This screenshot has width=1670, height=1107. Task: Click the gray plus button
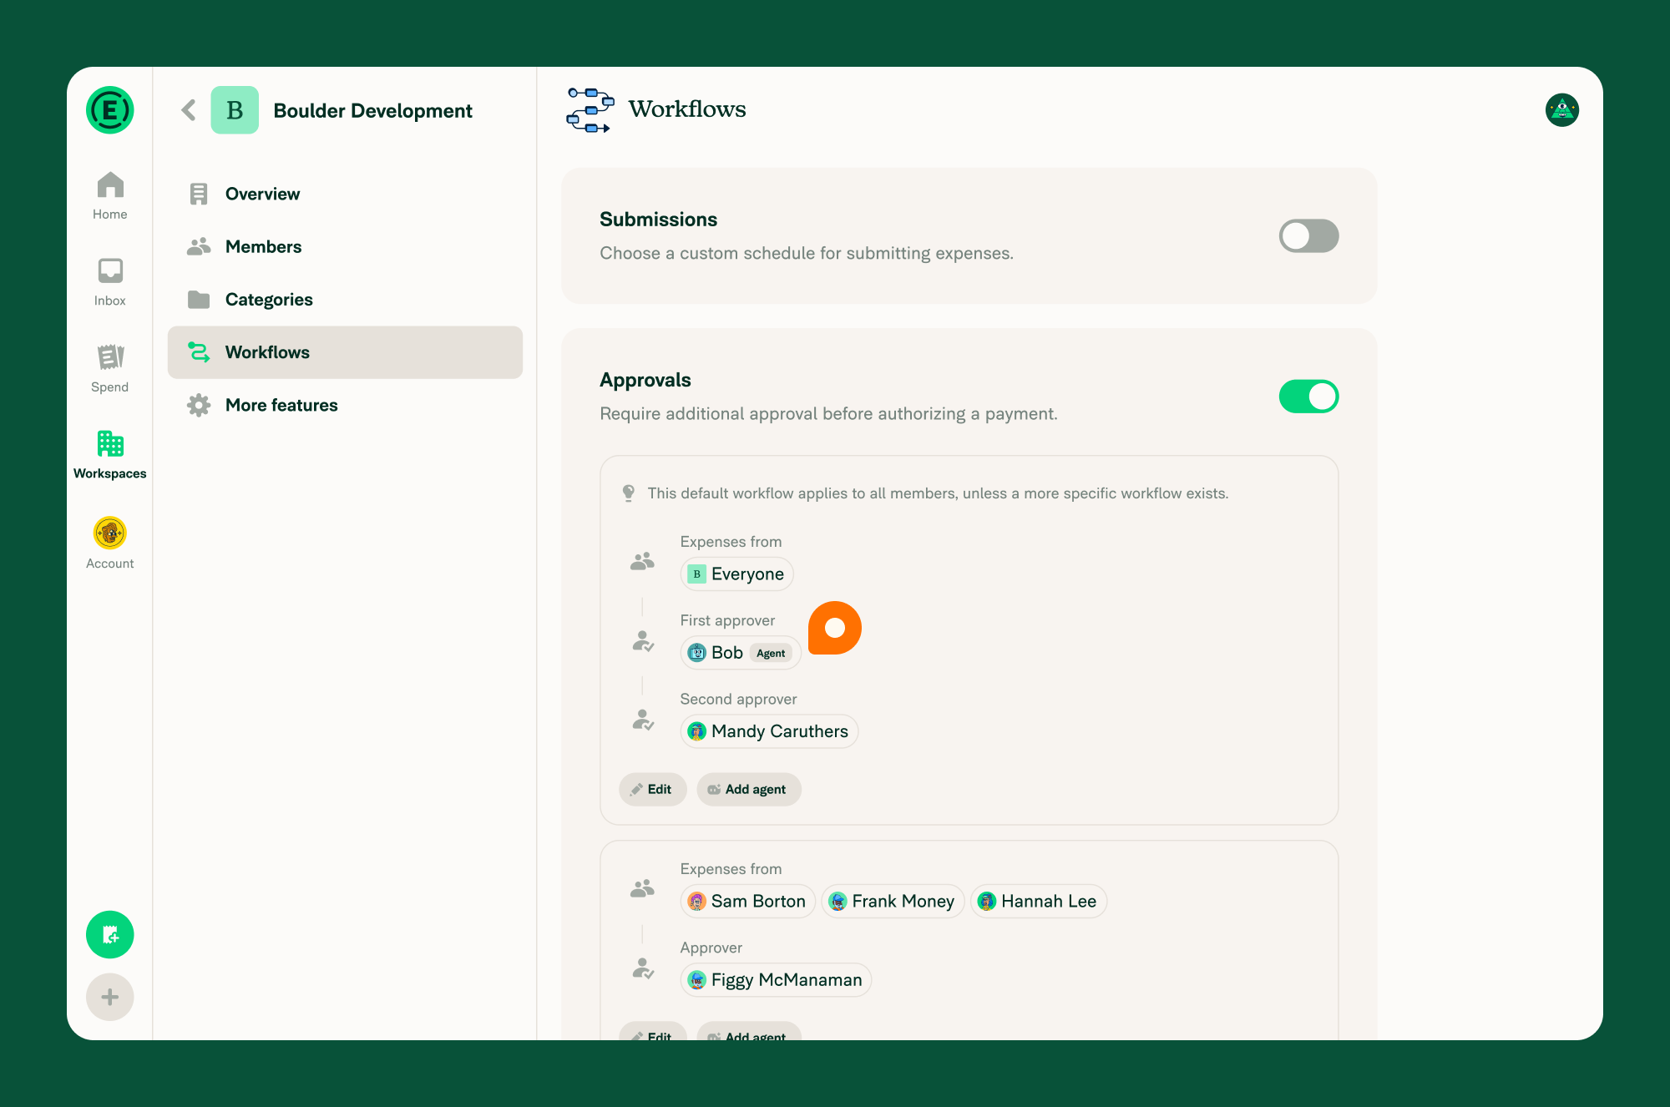click(x=109, y=997)
